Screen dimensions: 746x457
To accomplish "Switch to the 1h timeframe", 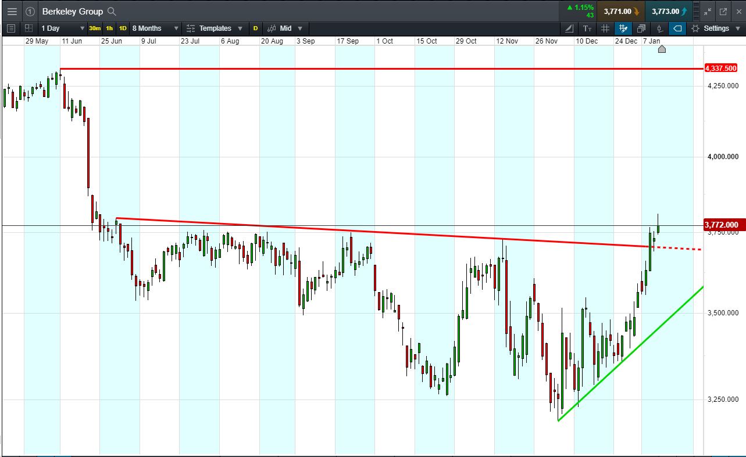I will pyautogui.click(x=109, y=28).
